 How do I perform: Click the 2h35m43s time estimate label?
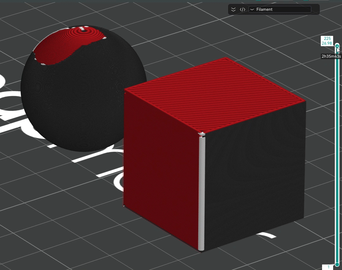tap(331, 56)
